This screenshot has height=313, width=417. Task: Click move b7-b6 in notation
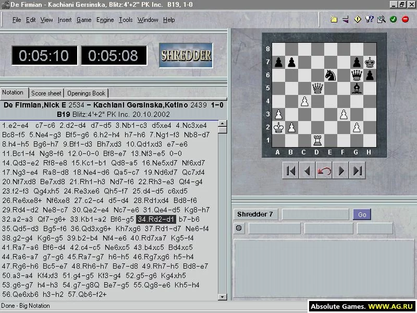(x=189, y=219)
